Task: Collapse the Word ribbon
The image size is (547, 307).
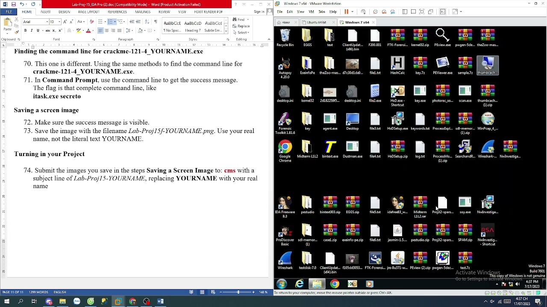Action: click(x=269, y=39)
